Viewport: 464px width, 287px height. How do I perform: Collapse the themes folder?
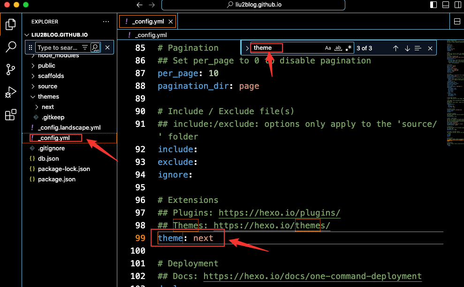[x=33, y=97]
